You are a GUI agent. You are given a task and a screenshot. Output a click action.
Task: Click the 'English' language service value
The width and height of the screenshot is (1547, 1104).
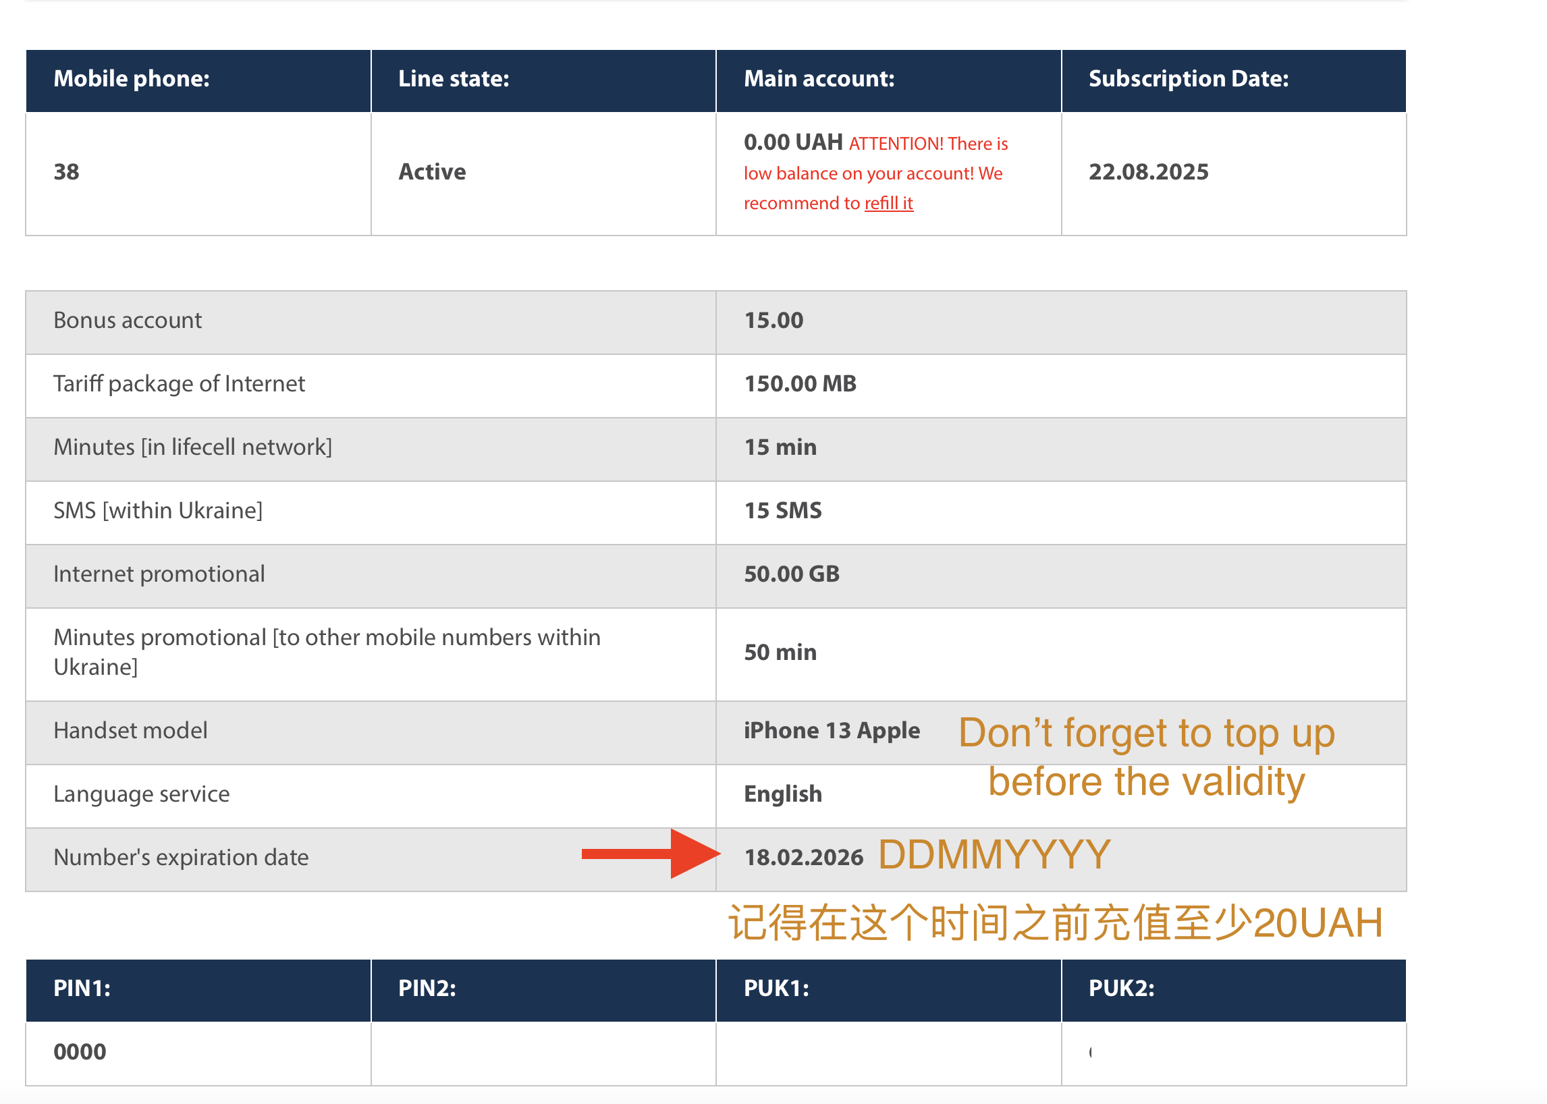782,794
